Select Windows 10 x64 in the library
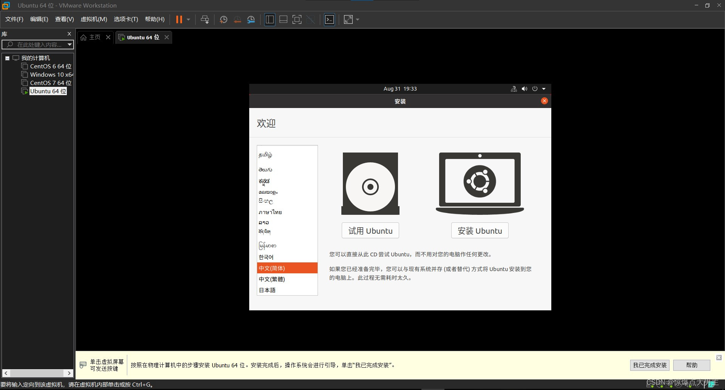 (x=52, y=75)
